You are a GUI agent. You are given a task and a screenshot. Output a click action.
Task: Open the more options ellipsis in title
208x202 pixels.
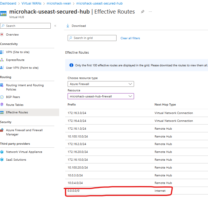coord(150,12)
